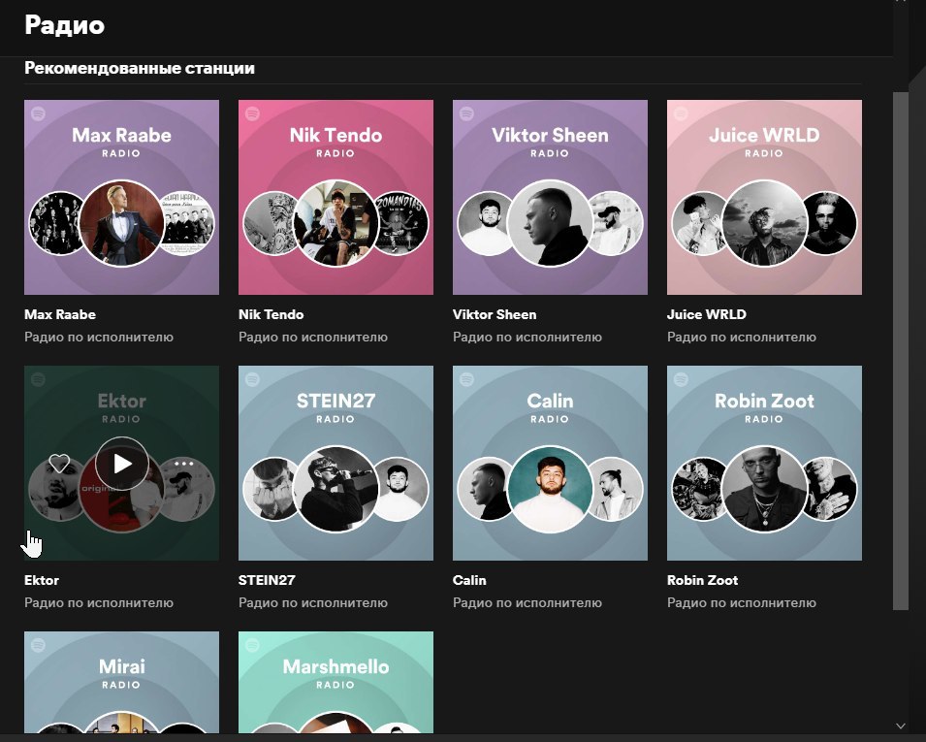Like the Ektor radio with heart icon
926x742 pixels.
pyautogui.click(x=59, y=464)
